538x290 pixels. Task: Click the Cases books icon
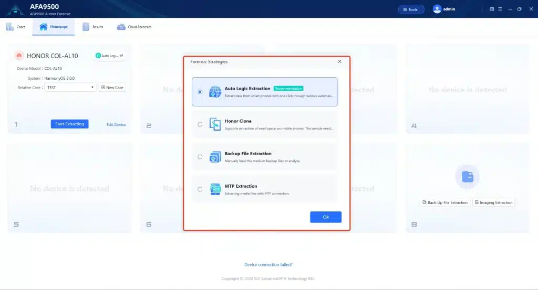tap(10, 27)
